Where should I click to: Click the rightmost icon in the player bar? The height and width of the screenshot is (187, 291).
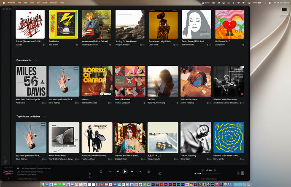[242, 173]
